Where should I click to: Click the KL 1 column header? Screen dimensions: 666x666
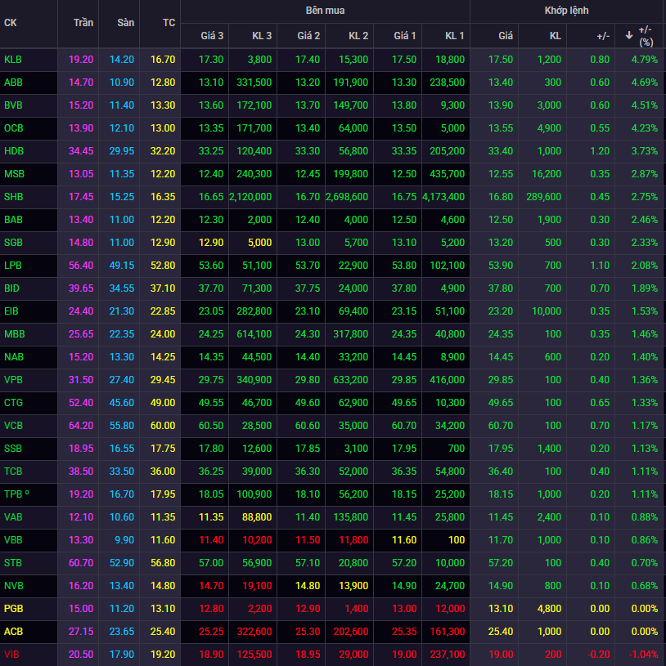point(455,36)
